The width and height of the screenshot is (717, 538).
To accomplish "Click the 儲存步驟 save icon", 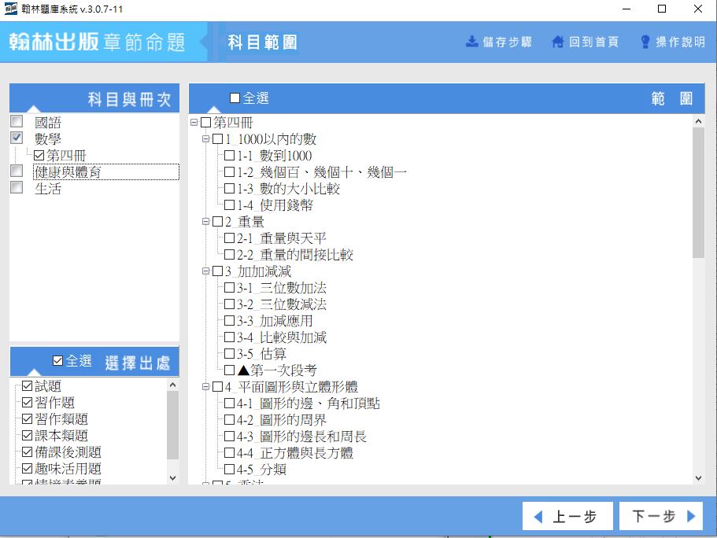I will click(x=471, y=42).
